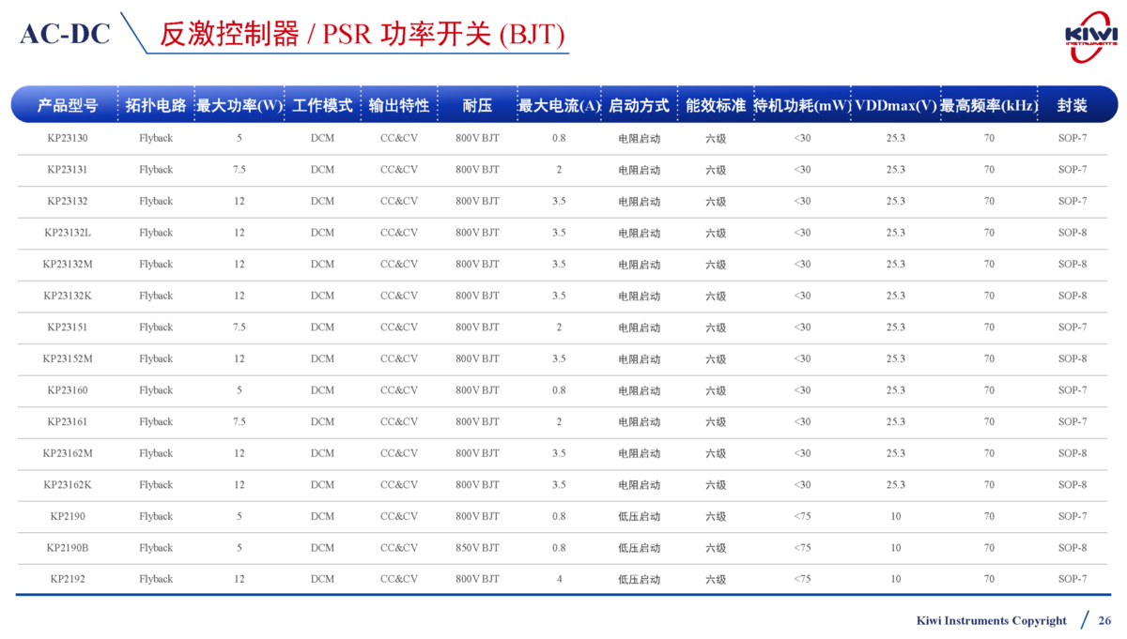The height and width of the screenshot is (639, 1127).
Task: Select the KP23162K product model cell
Action: [x=68, y=485]
